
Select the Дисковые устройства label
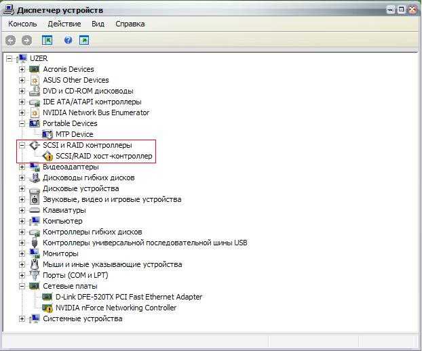click(81, 188)
